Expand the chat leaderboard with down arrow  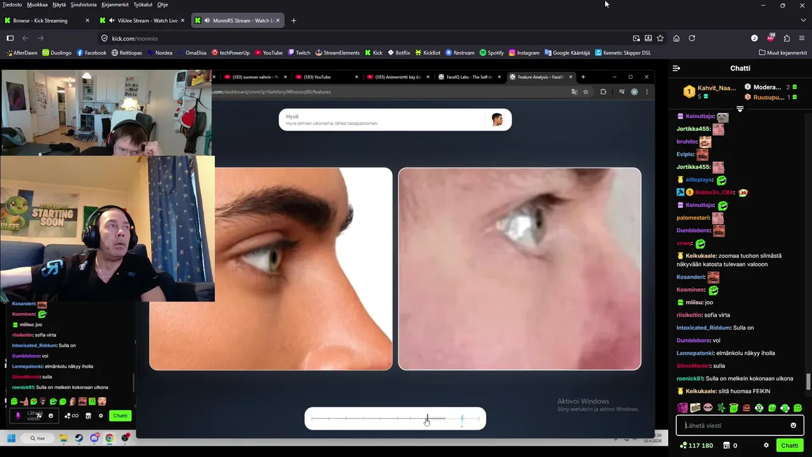click(740, 109)
